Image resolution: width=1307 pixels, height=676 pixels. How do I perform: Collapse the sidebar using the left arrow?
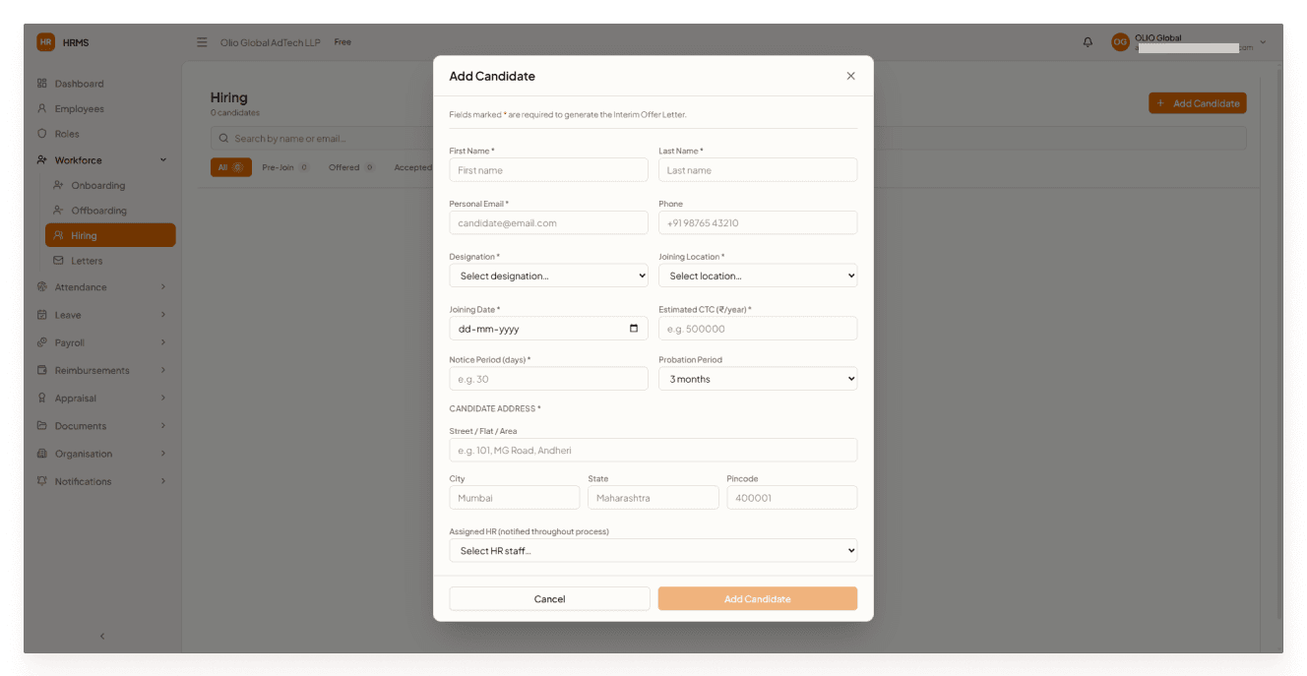point(102,637)
